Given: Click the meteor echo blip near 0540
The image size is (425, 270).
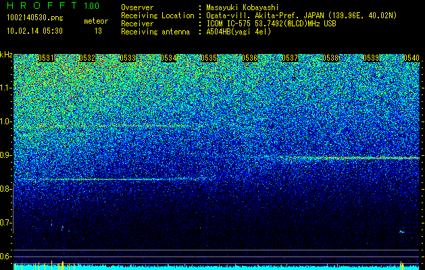Looking at the screenshot, I should click(402, 232).
